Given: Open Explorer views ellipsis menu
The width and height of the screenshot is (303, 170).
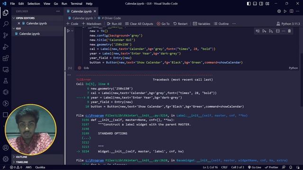Looking at the screenshot, I should point(58,11).
